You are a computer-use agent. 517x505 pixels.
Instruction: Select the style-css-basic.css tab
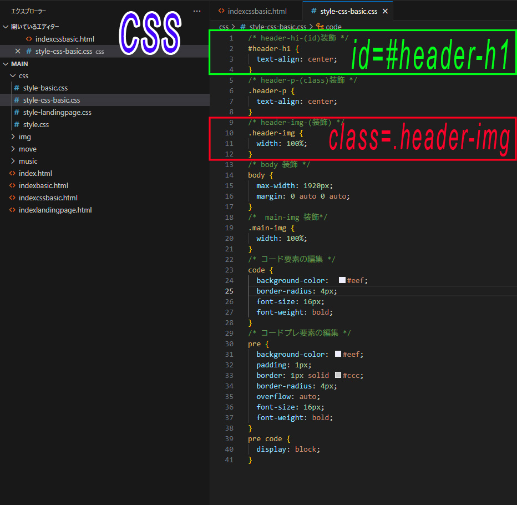point(348,11)
